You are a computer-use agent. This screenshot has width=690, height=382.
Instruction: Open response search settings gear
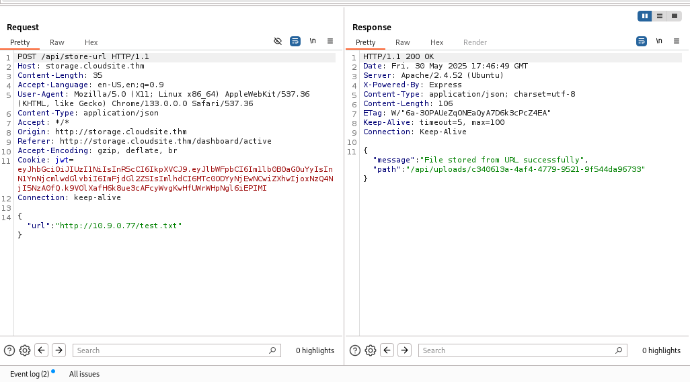(371, 350)
